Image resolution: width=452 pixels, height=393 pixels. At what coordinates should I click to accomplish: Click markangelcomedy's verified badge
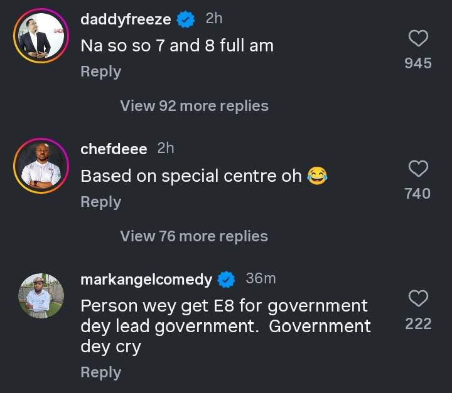pyautogui.click(x=226, y=280)
